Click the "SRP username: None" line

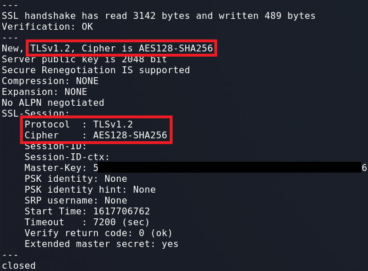coord(75,200)
